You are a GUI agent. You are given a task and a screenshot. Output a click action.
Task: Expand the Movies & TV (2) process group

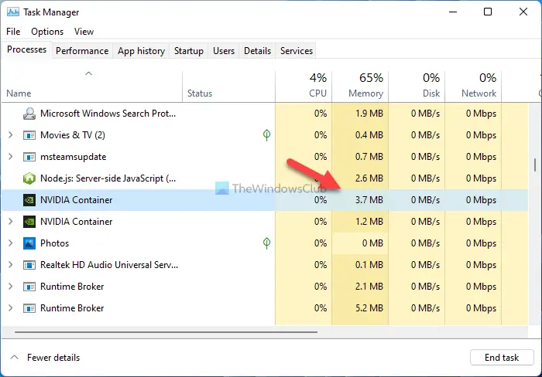11,135
